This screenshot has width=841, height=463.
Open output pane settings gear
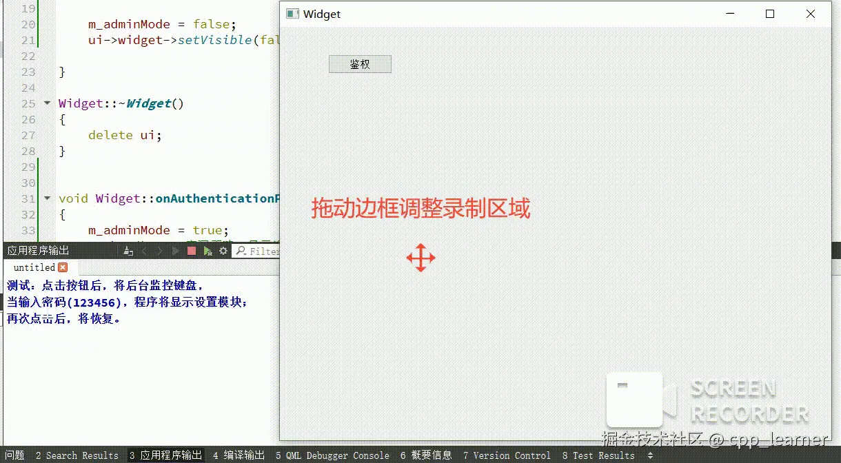click(x=223, y=251)
